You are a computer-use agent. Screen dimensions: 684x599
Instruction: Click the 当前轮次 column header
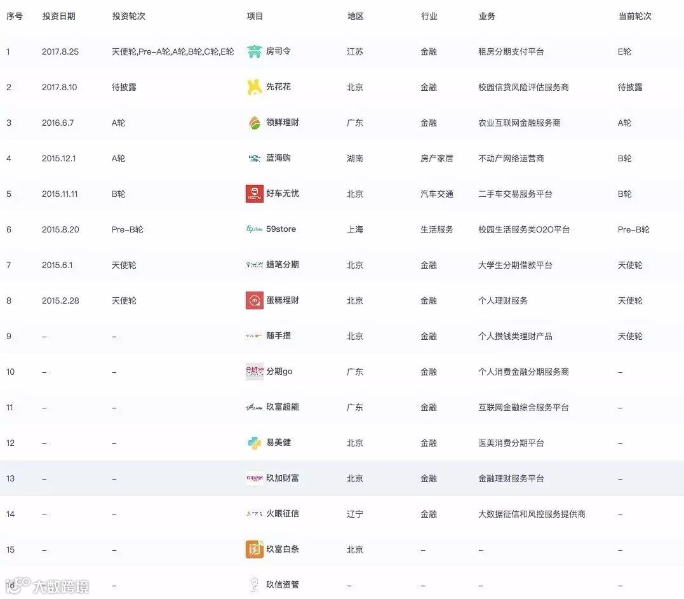pyautogui.click(x=635, y=16)
